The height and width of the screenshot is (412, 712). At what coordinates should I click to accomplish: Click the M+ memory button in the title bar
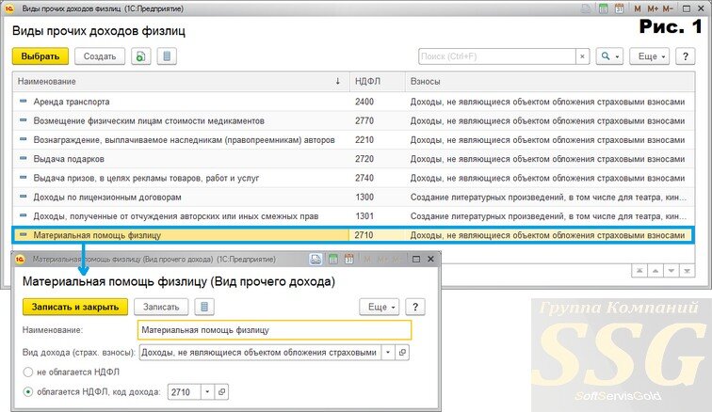[653, 8]
